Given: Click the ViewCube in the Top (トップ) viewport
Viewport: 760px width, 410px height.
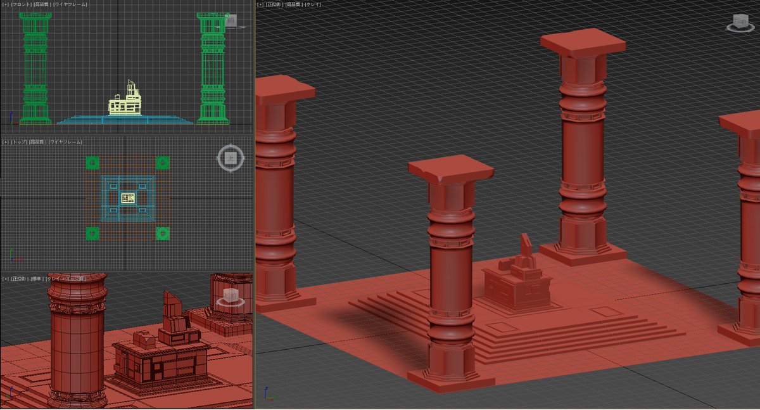Looking at the screenshot, I should 231,158.
